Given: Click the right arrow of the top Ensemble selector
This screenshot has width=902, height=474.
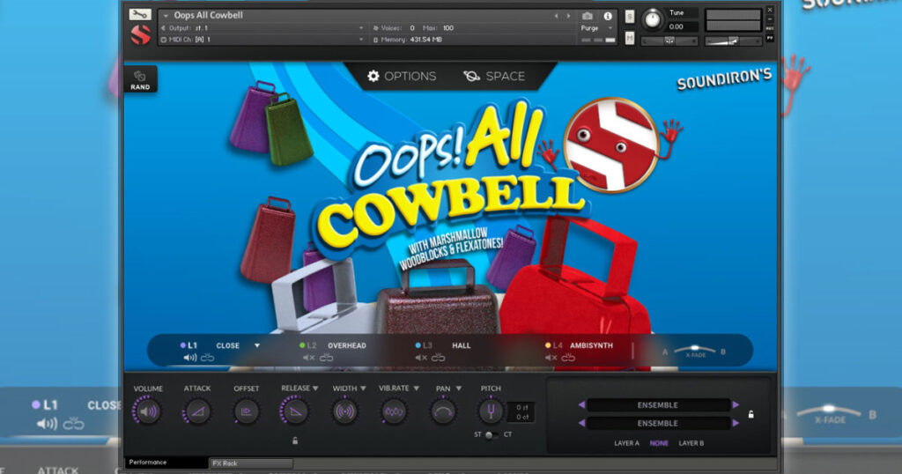Looking at the screenshot, I should pyautogui.click(x=736, y=405).
